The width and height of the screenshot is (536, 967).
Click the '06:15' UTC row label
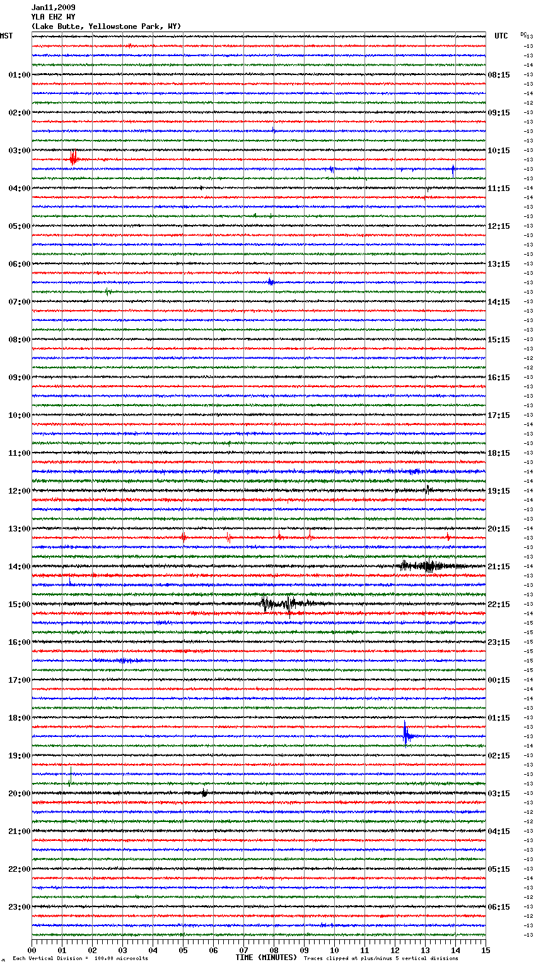[499, 907]
